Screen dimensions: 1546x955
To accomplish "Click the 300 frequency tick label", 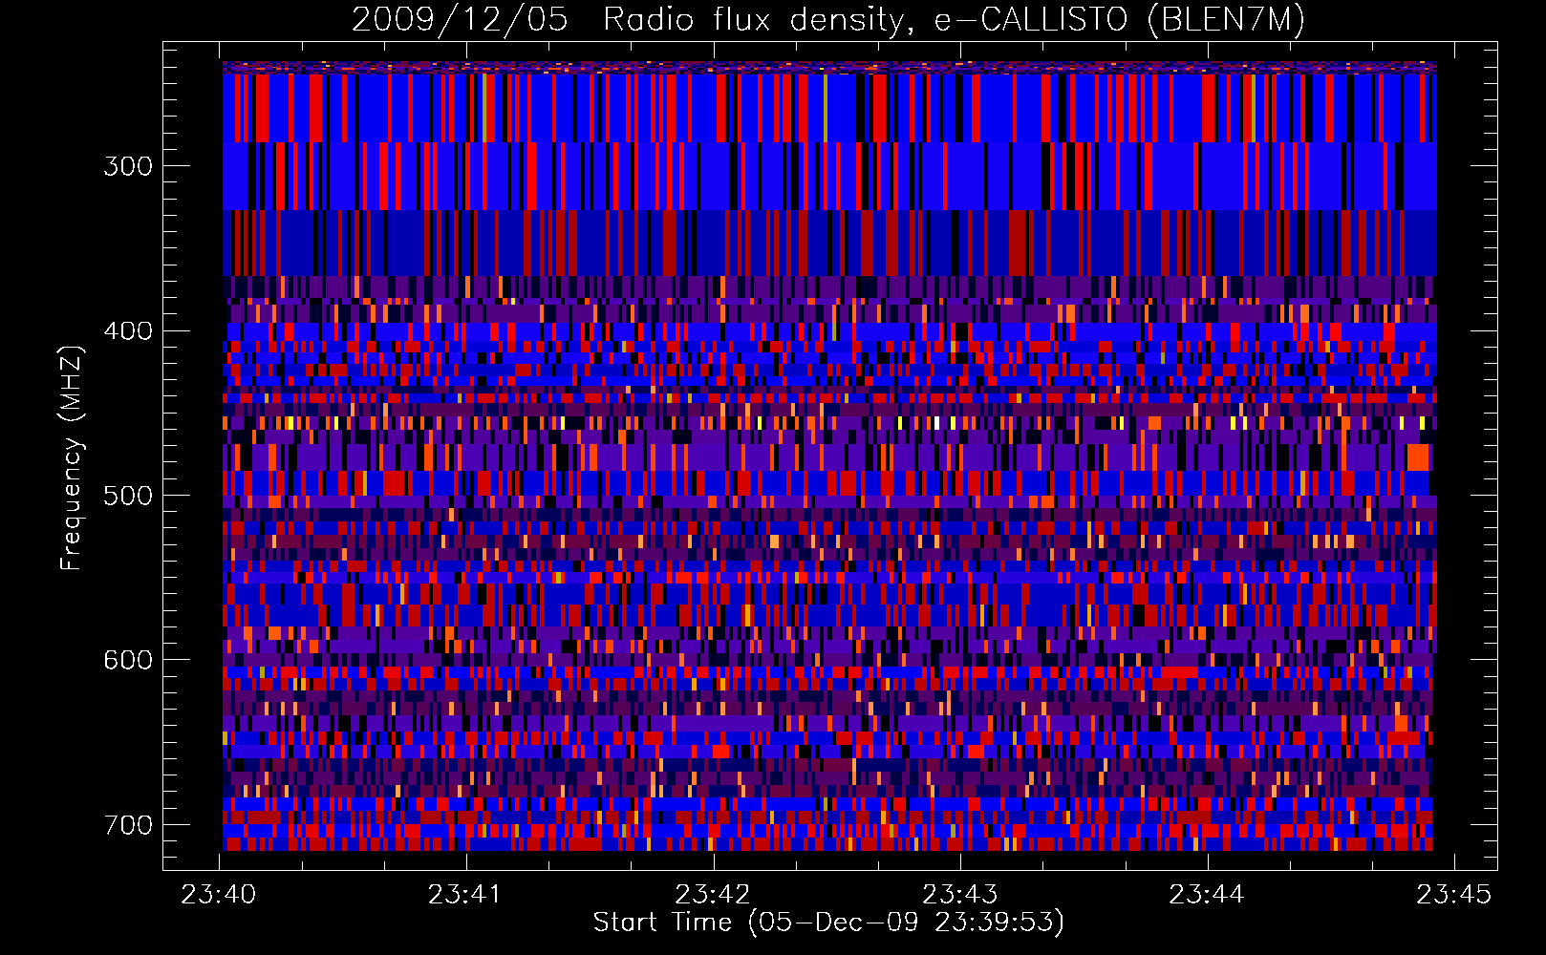I will pyautogui.click(x=128, y=166).
